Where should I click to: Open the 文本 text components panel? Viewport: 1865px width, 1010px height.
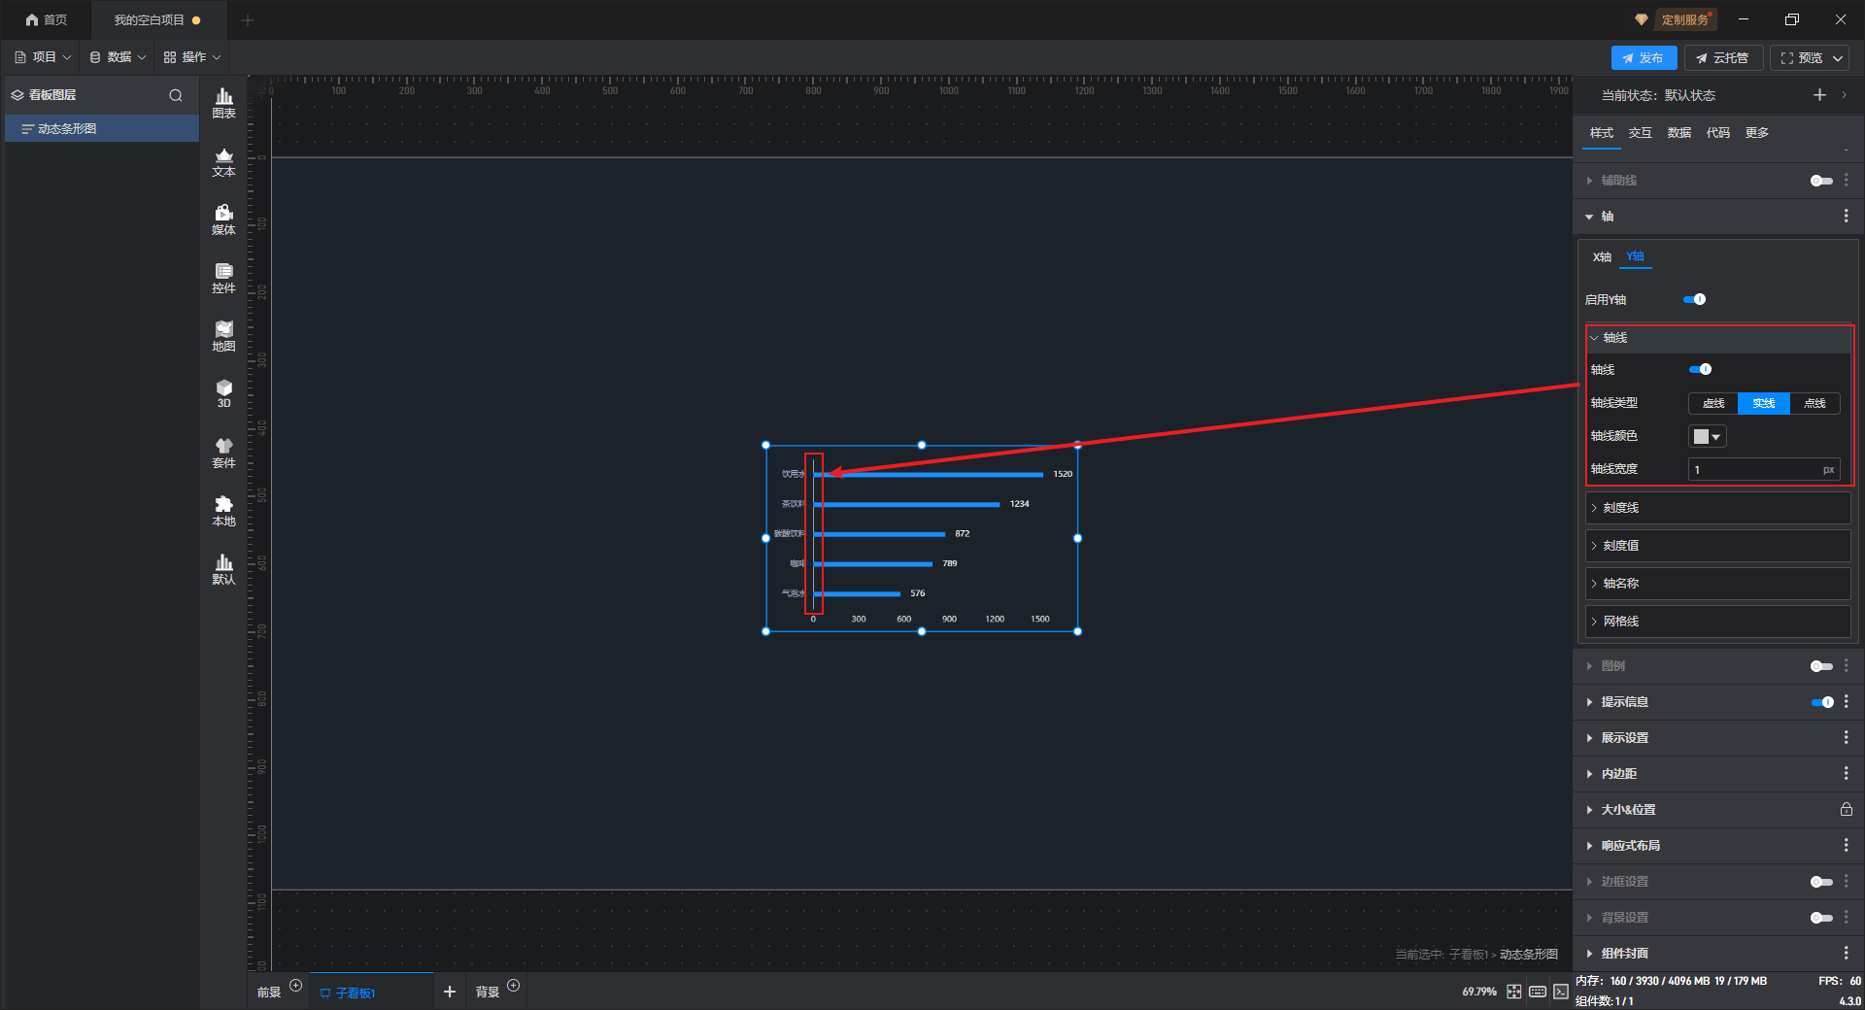[223, 161]
